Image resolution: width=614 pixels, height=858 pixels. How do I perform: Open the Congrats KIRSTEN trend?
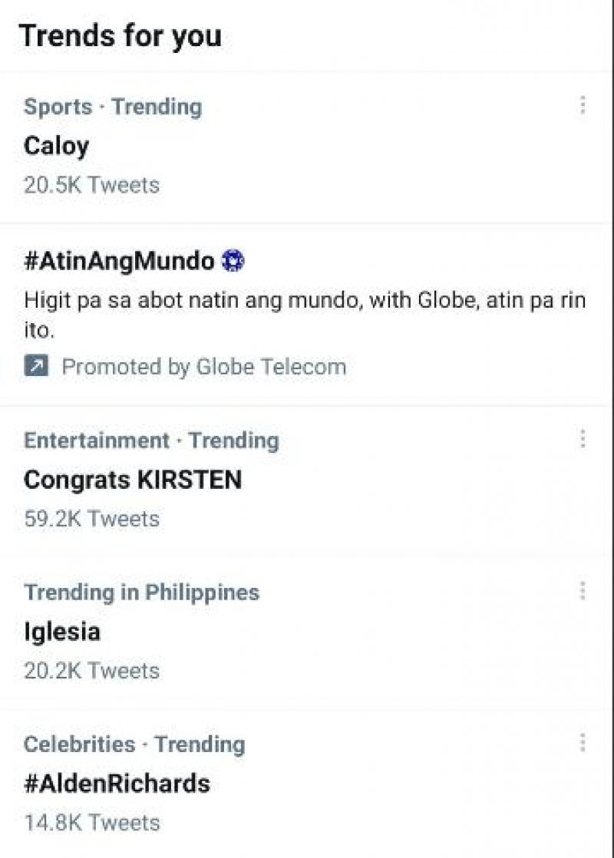point(133,480)
